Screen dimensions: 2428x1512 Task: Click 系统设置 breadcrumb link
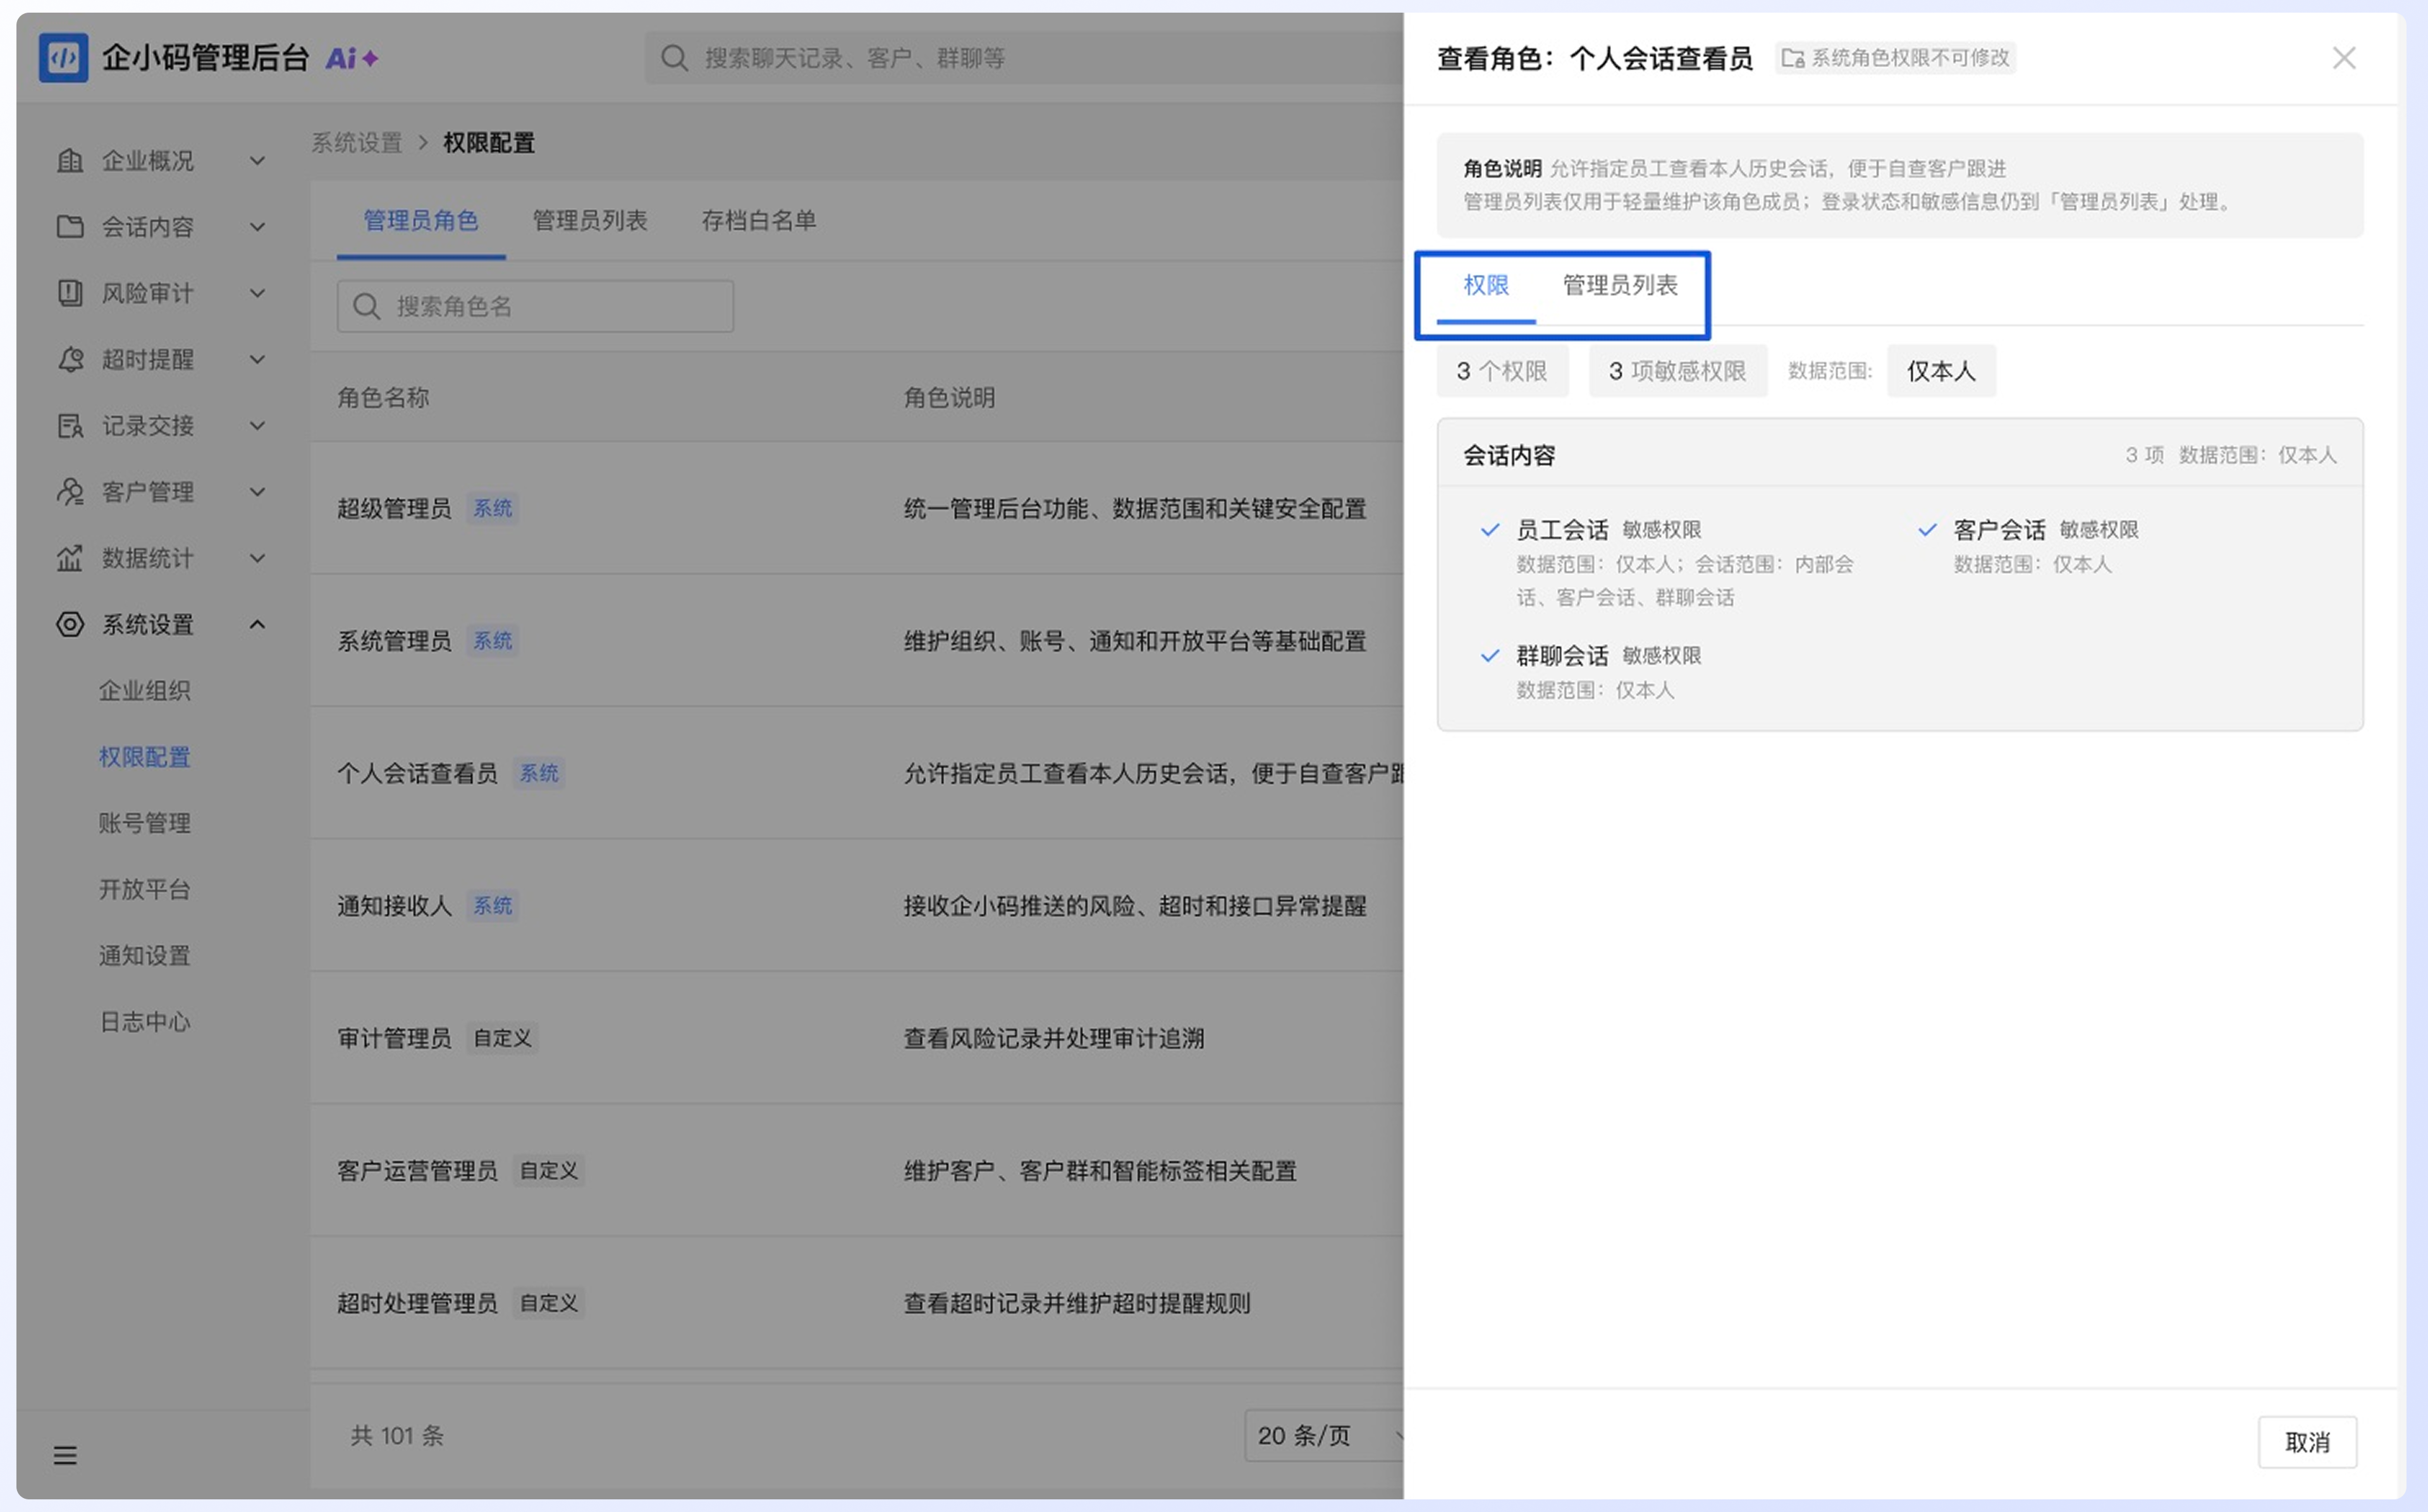[356, 142]
